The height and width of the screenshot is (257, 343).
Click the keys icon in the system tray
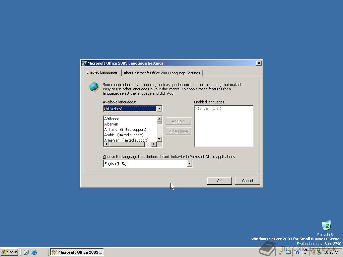pyautogui.click(x=313, y=252)
